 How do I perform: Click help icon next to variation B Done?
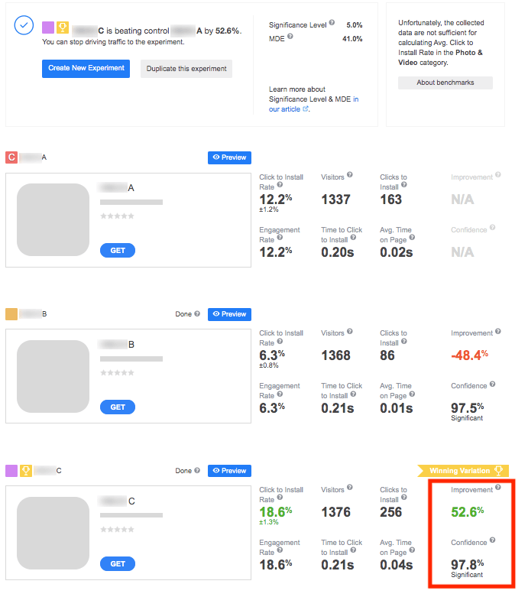pyautogui.click(x=197, y=314)
